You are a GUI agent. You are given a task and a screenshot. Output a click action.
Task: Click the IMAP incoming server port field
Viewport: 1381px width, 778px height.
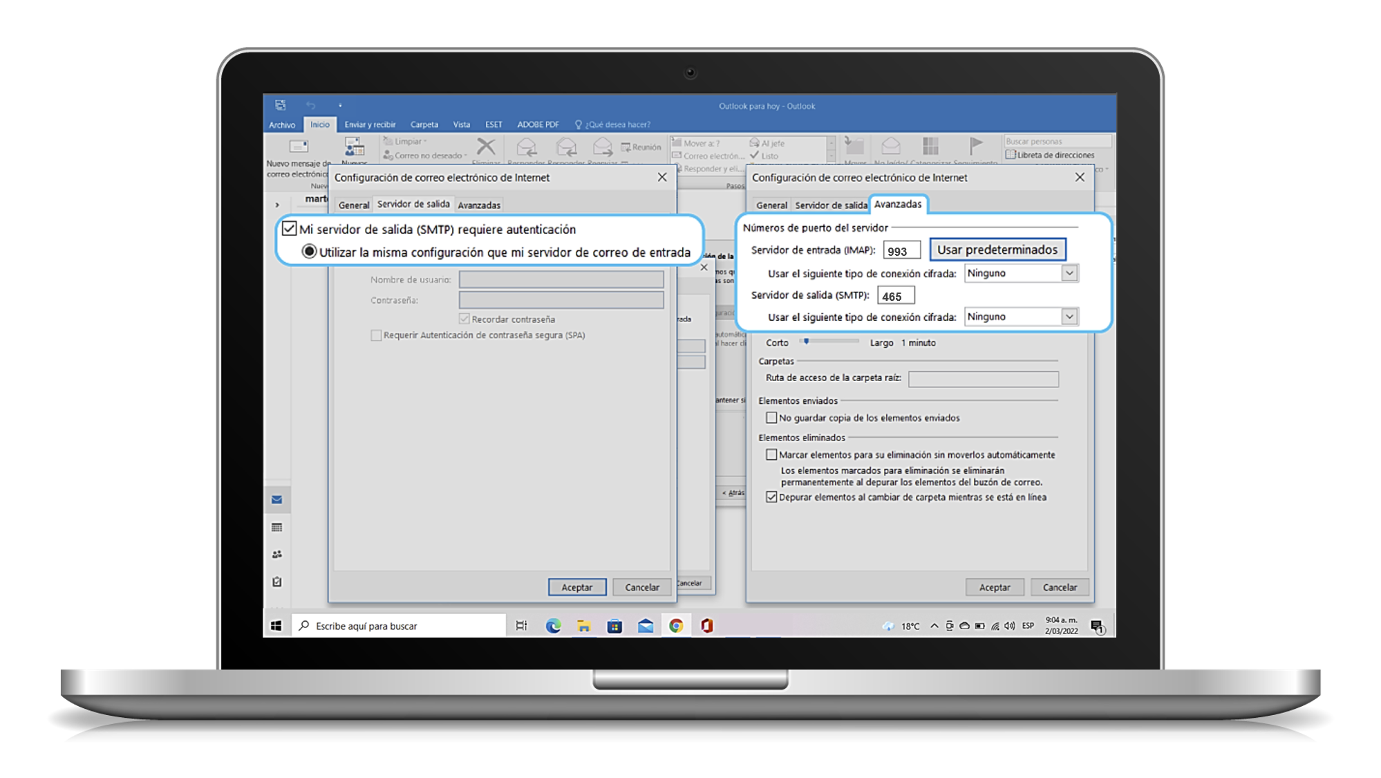point(902,251)
